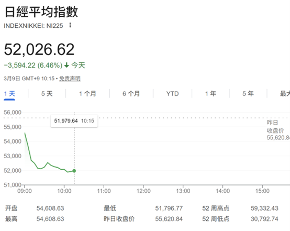Click the green data point on the chart

coord(74,171)
